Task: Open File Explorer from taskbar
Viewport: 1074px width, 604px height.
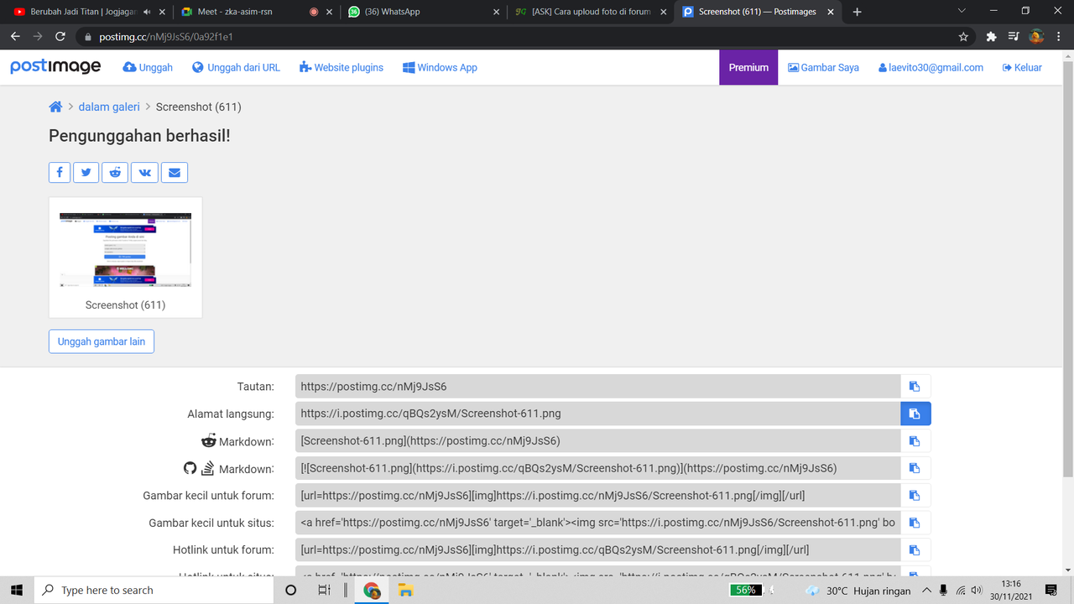Action: click(x=405, y=590)
